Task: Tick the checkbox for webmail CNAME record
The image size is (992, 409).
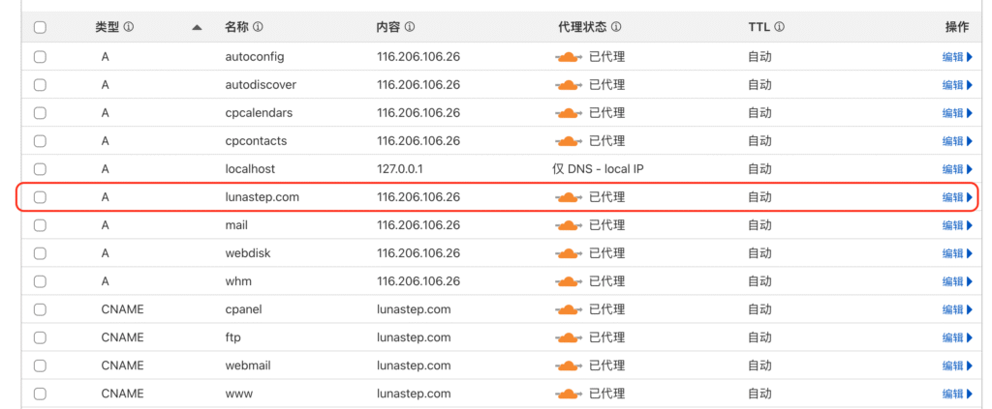Action: [x=40, y=365]
